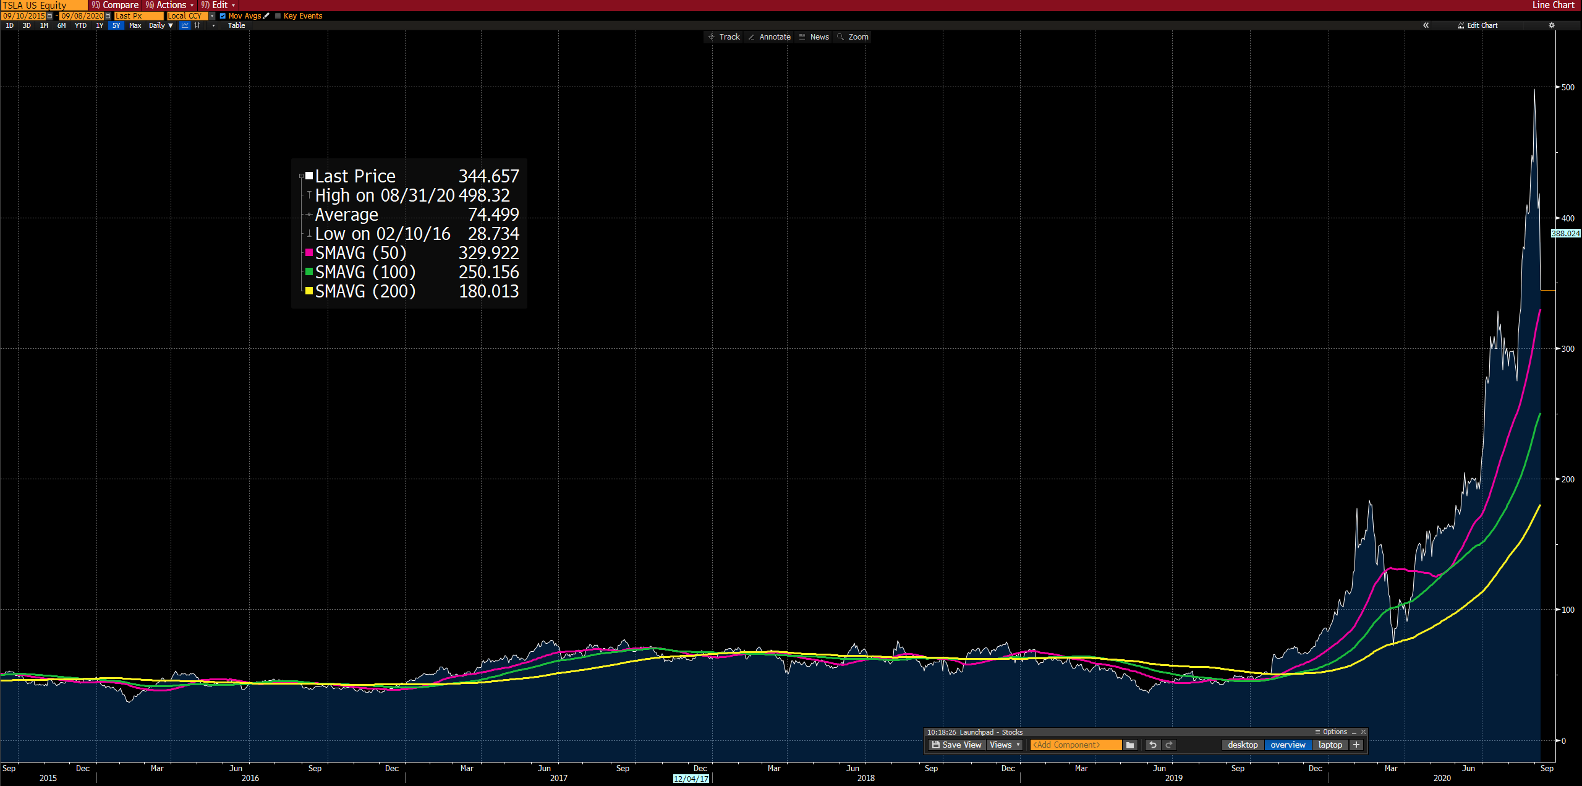Click the pink SMAVG (50) color swatch
The width and height of the screenshot is (1582, 786).
pos(309,252)
